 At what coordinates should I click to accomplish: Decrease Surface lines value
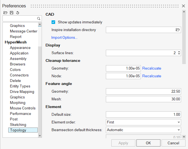click(179, 54)
